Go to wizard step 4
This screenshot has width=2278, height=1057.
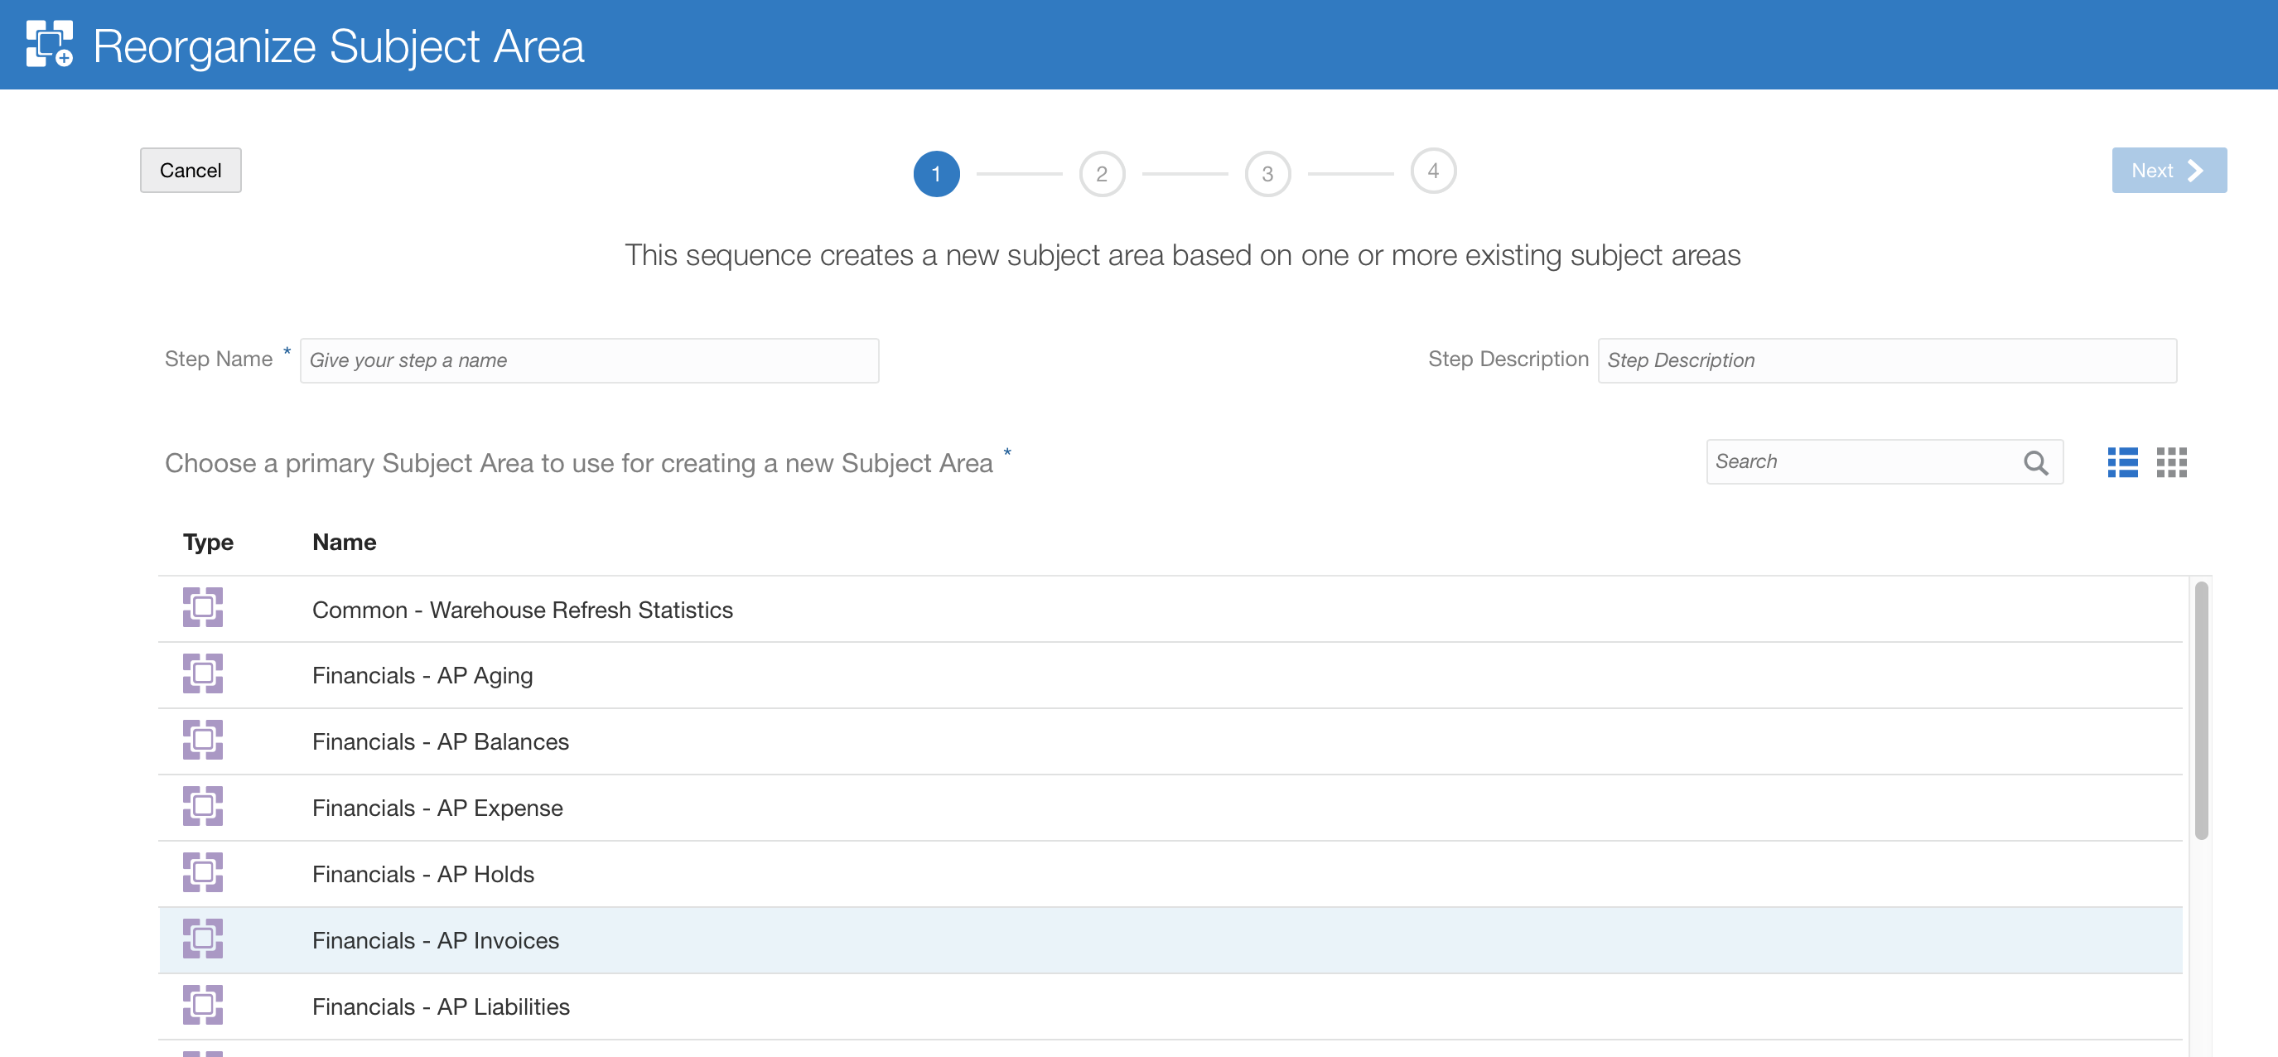coord(1432,170)
